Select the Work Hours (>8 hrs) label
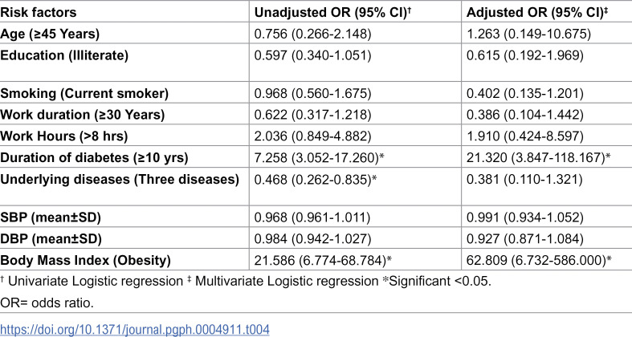 [63, 136]
